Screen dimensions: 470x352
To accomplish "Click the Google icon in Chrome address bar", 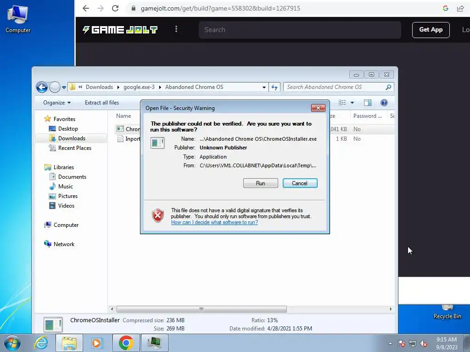I will (x=445, y=8).
